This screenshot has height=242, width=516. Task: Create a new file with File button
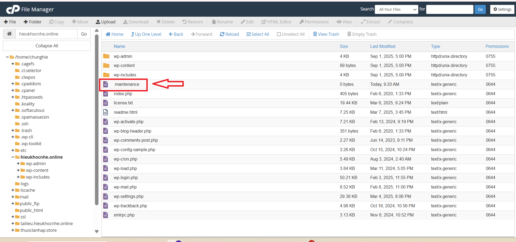point(10,22)
